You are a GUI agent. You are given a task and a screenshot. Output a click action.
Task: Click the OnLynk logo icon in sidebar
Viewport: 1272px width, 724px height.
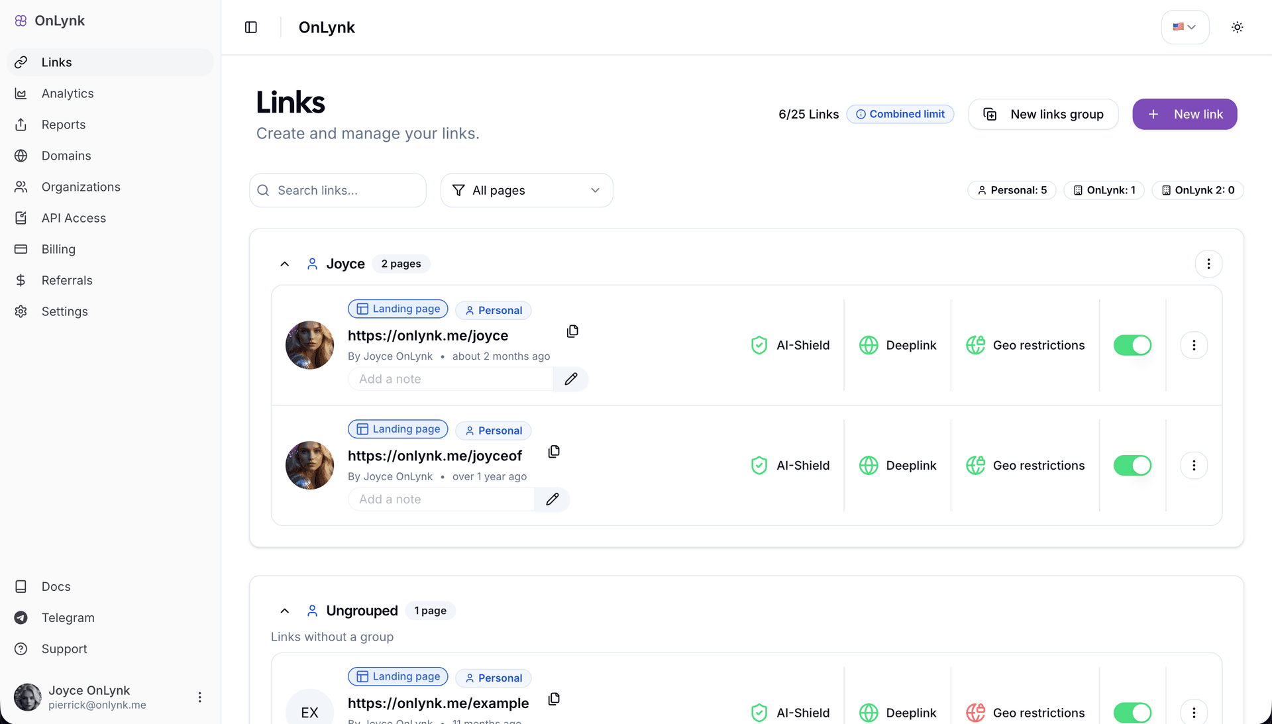[x=21, y=21]
